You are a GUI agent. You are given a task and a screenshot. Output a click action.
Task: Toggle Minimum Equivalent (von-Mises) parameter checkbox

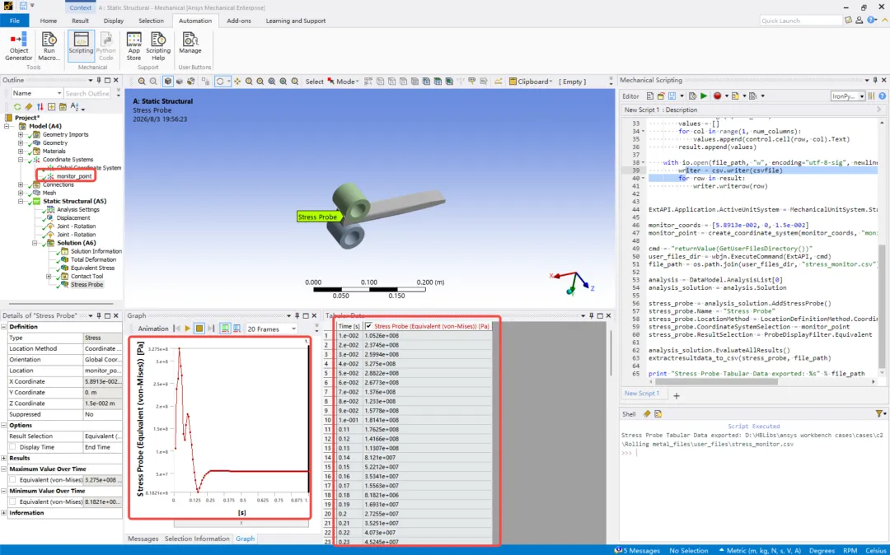[x=12, y=501]
